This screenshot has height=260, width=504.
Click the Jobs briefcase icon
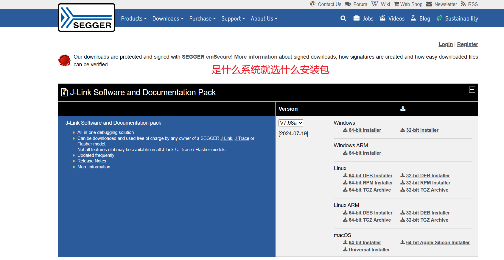click(x=356, y=18)
